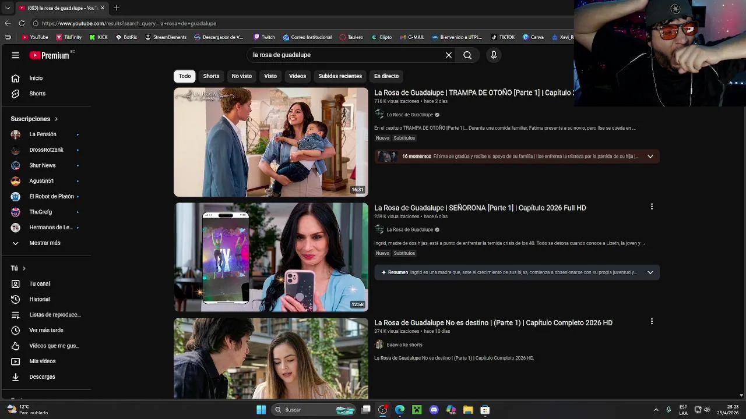Image resolution: width=746 pixels, height=419 pixels.
Task: Open options menu for the 'No es destino' video
Action: [652, 322]
